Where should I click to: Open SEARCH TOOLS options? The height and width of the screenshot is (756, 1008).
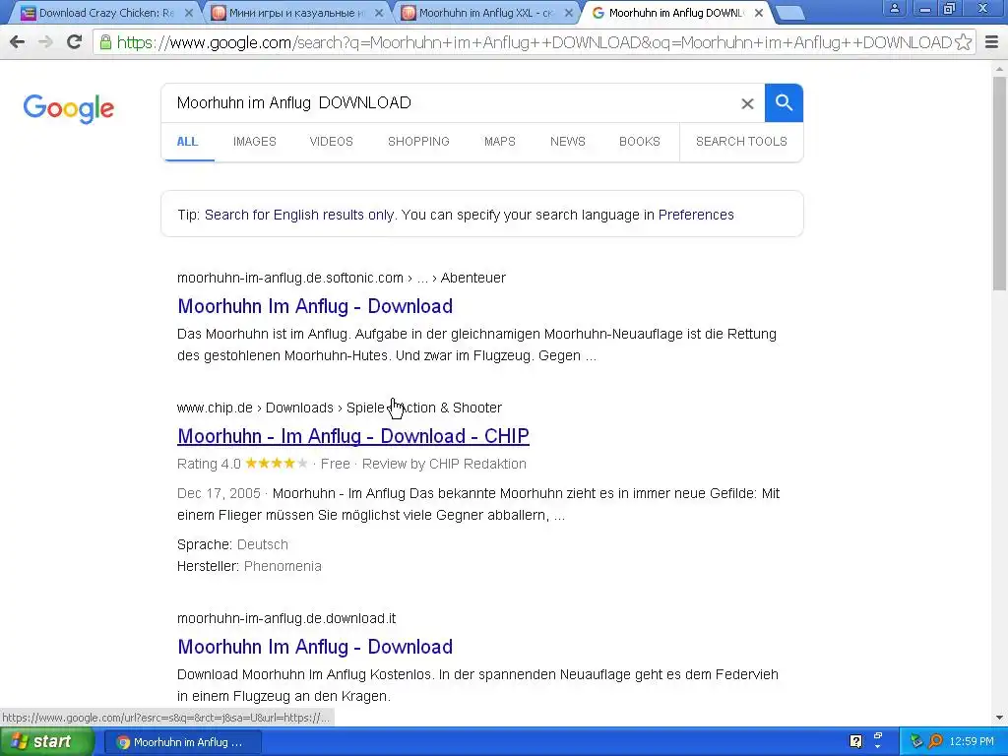coord(741,142)
